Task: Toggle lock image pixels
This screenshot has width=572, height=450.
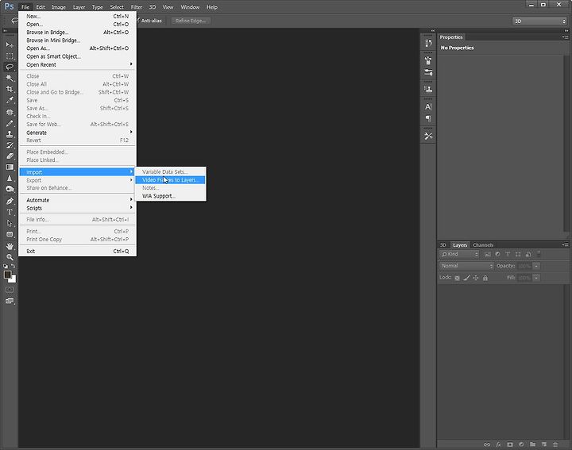Action: pos(466,278)
